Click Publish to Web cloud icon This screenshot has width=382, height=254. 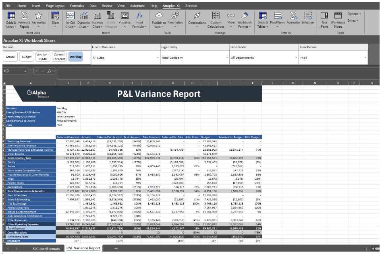click(159, 20)
